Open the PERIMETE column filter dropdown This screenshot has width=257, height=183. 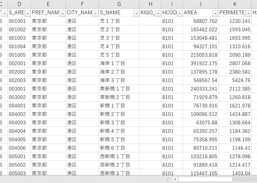pyautogui.click(x=248, y=13)
